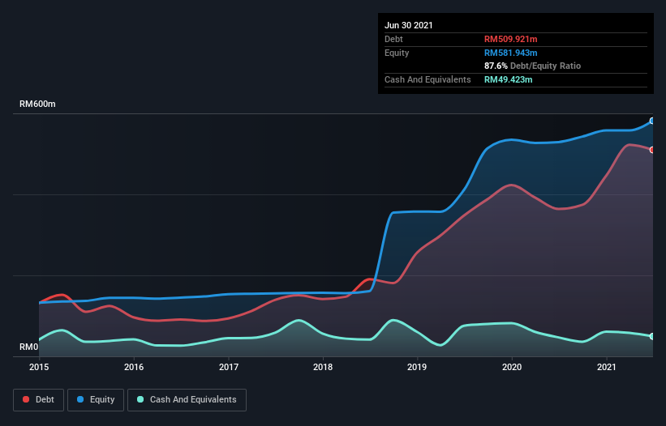Screen dimensions: 666x426
Task: Click the teal Cash endpoint marker
Action: (652, 336)
